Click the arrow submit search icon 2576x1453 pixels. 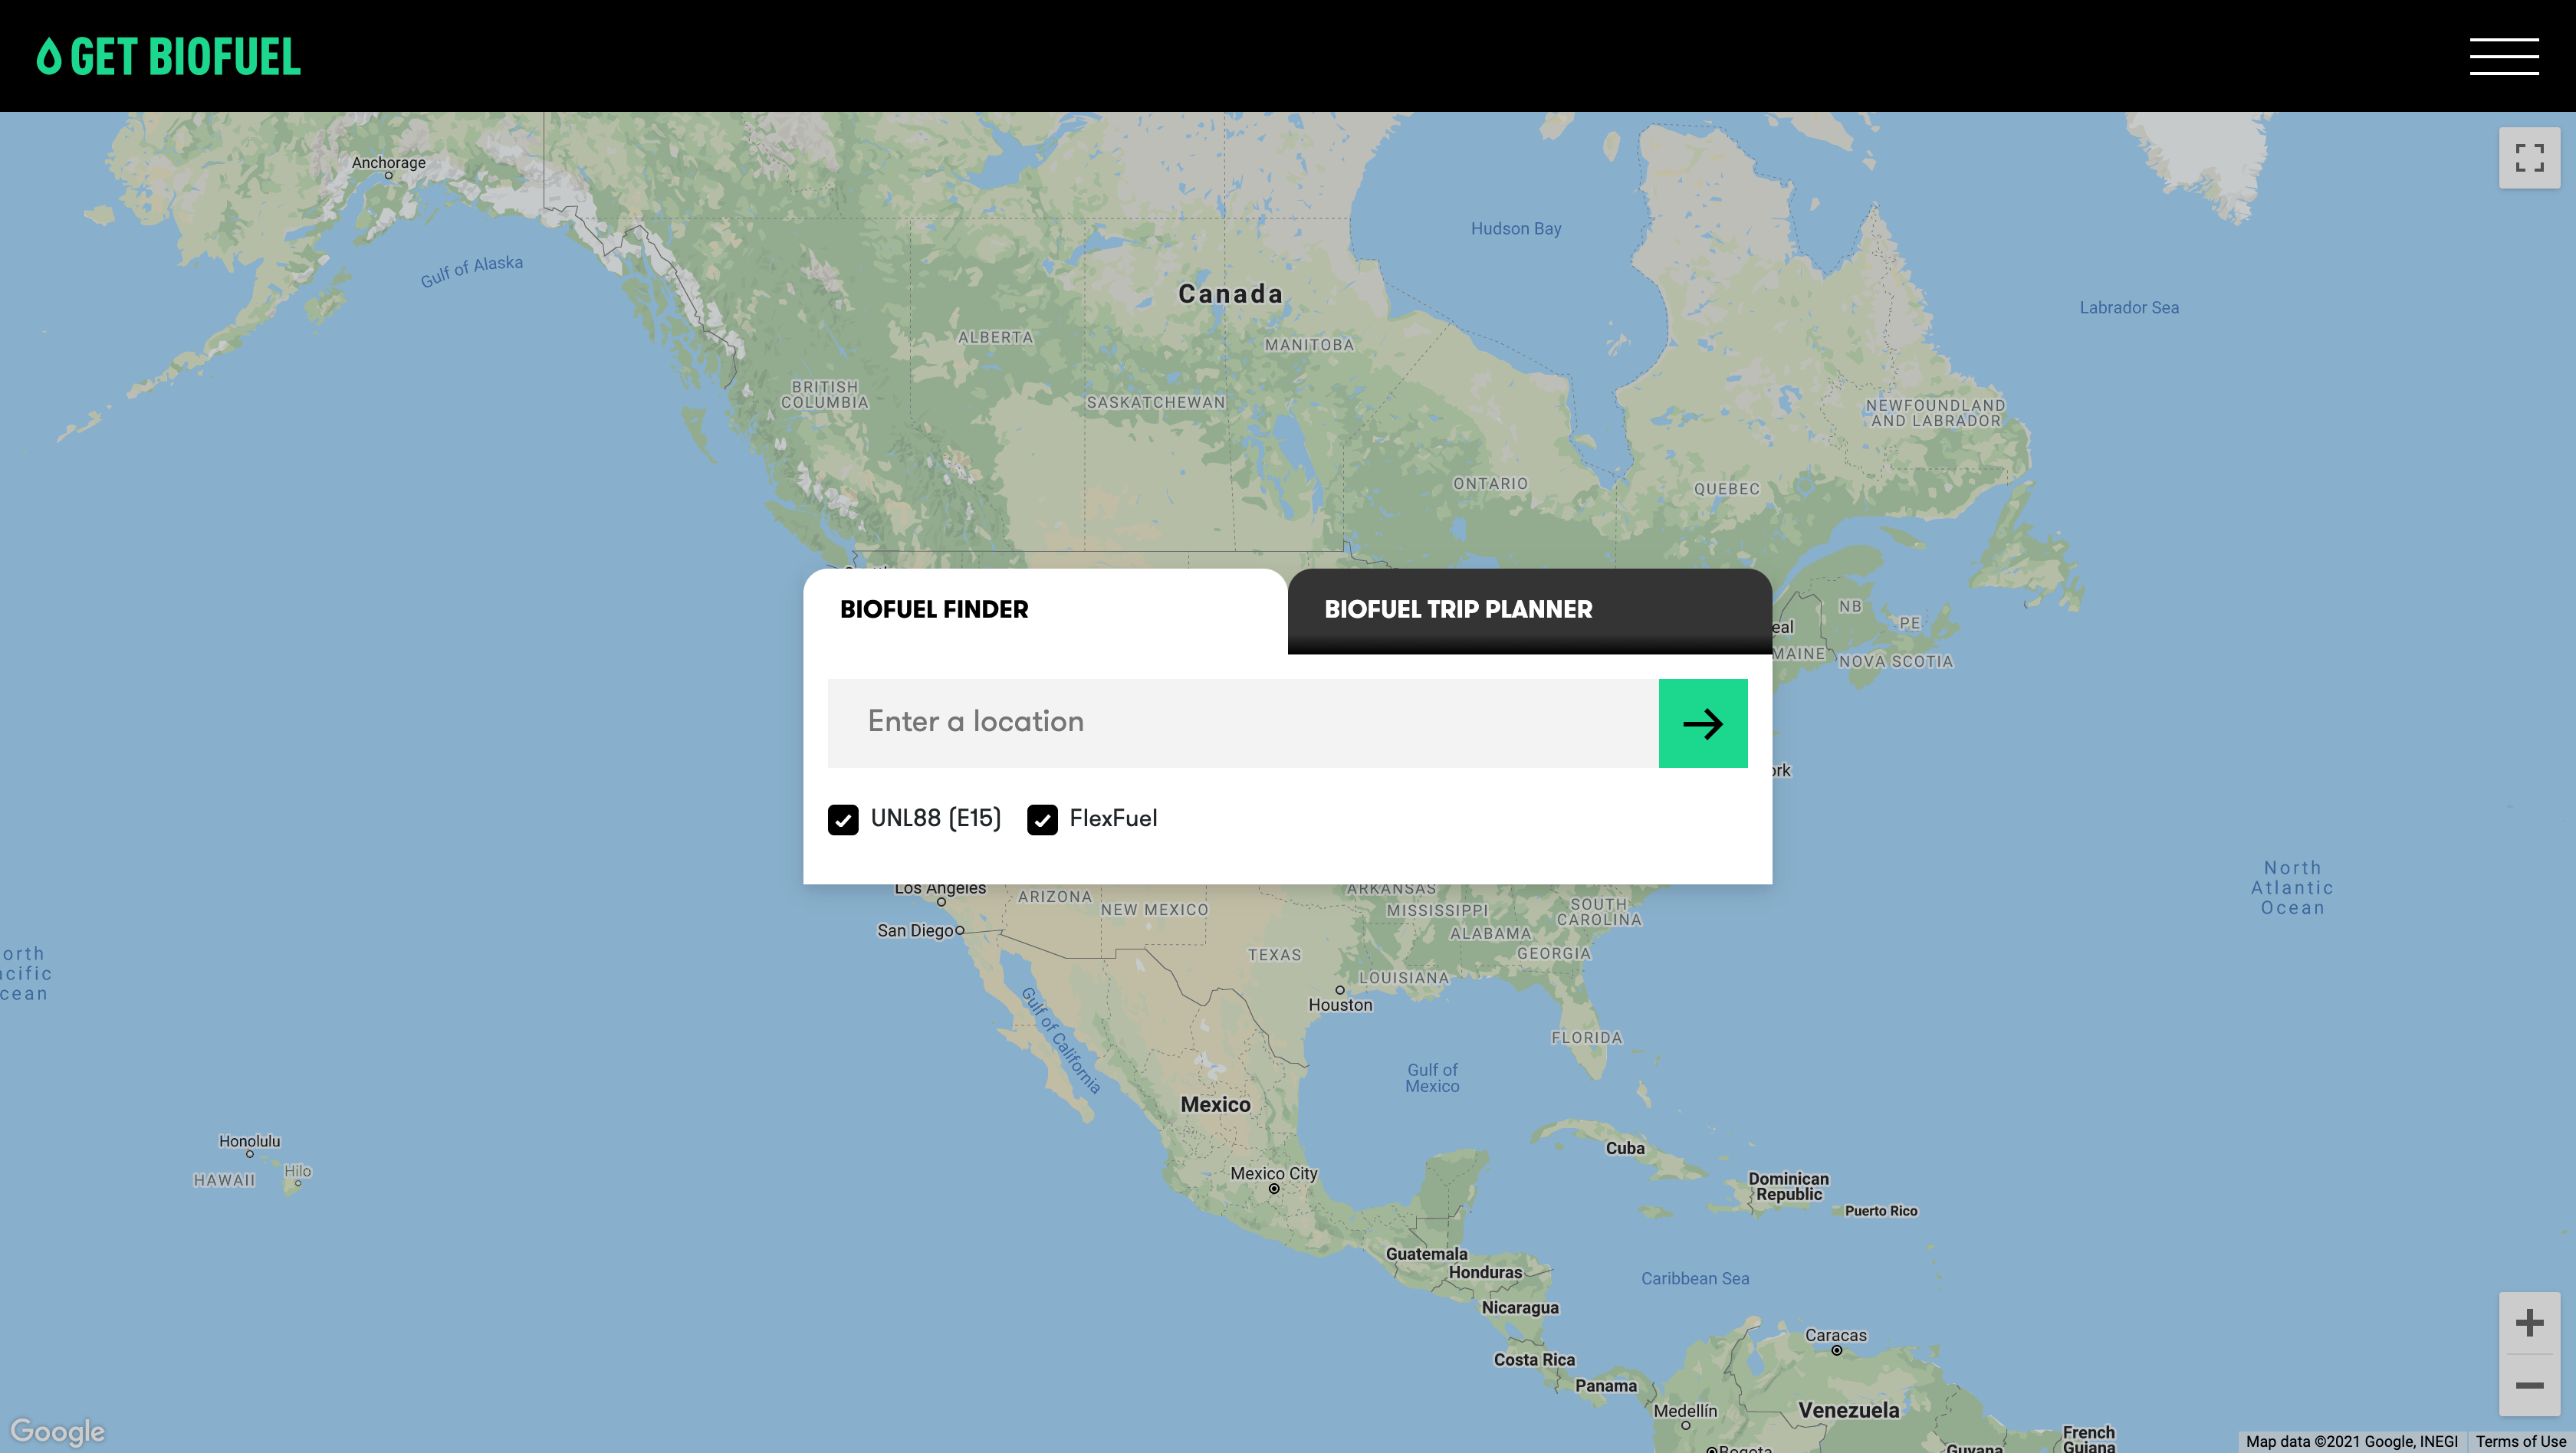(1702, 721)
